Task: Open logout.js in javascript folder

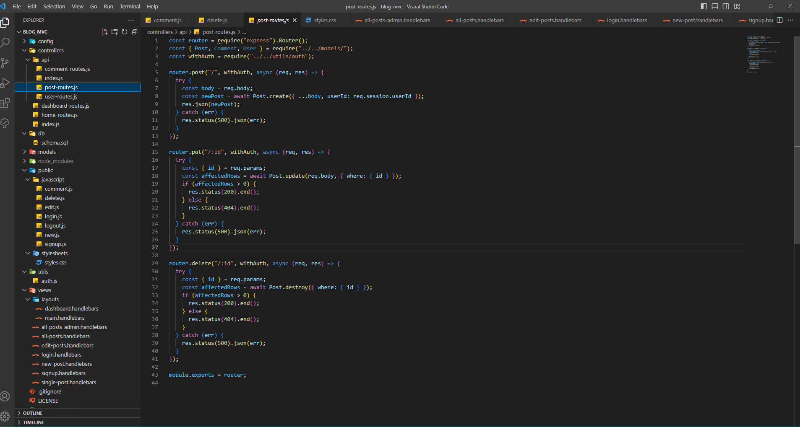Action: [x=78, y=225]
